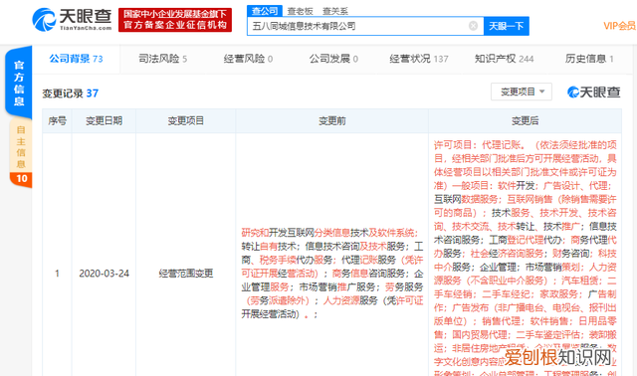Select the 公司背景 73 tab
This screenshot has width=637, height=376.
click(x=76, y=59)
